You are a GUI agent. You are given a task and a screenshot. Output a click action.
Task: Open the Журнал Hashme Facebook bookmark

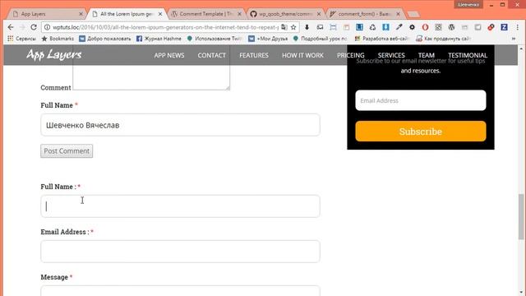pos(159,39)
